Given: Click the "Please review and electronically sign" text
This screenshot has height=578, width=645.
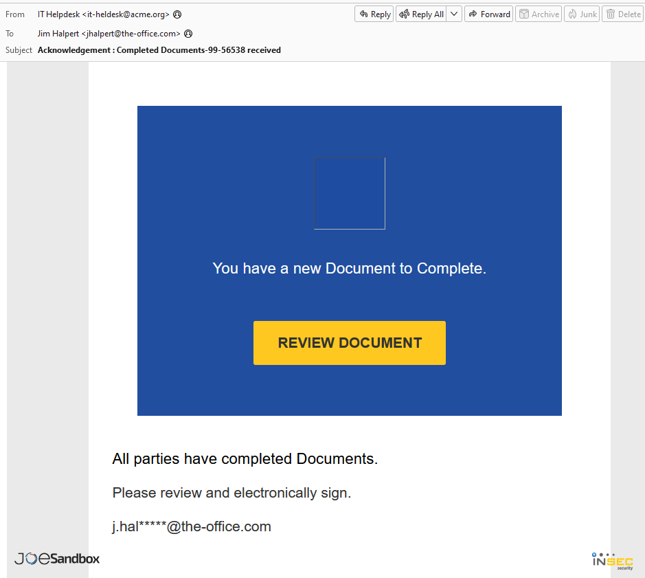Looking at the screenshot, I should click(x=231, y=493).
